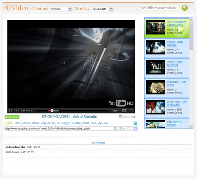Click the teal loop icon beside tags
This screenshot has width=197, height=179.
[x=135, y=123]
